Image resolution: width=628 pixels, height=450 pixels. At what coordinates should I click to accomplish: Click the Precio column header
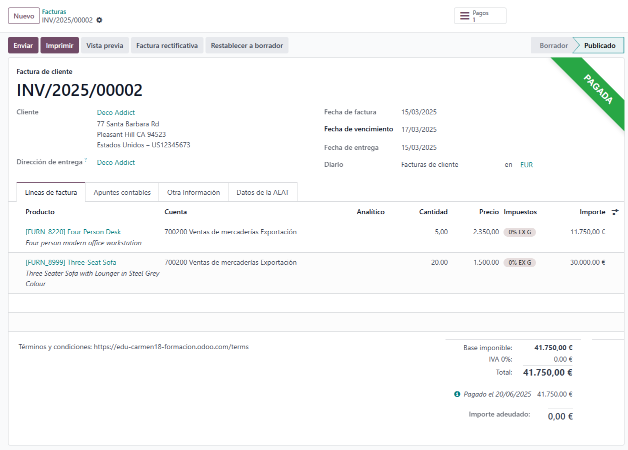(x=489, y=212)
